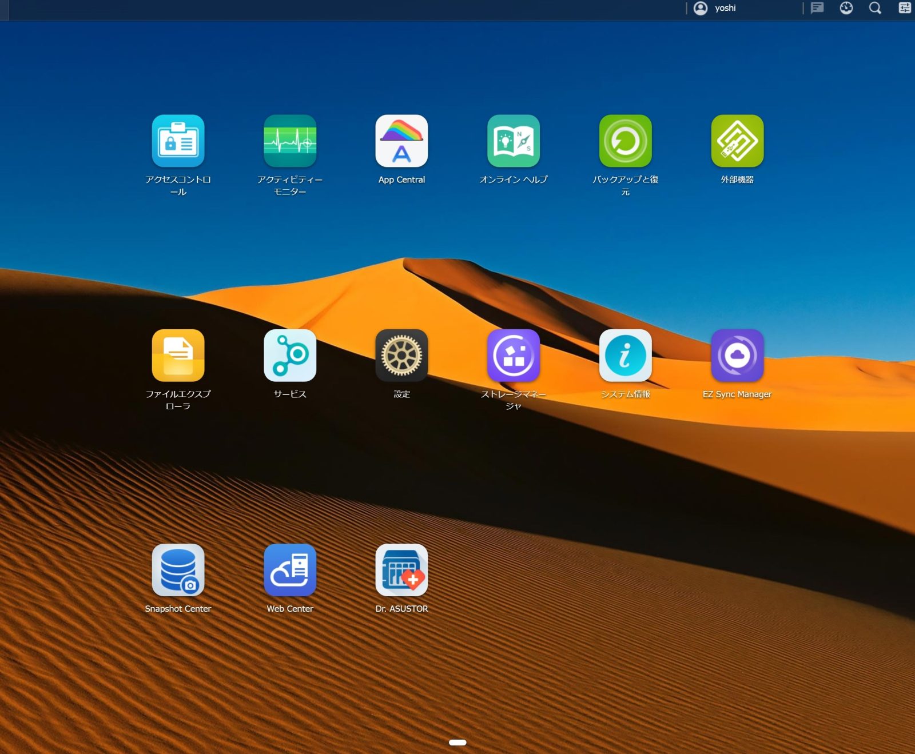Open the Settings gear app
Image resolution: width=915 pixels, height=754 pixels.
click(401, 356)
